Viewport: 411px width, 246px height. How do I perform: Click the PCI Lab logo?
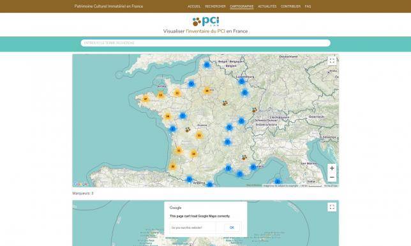coord(205,22)
